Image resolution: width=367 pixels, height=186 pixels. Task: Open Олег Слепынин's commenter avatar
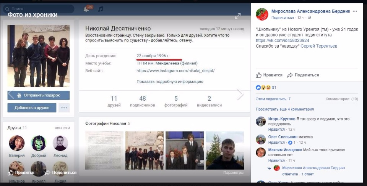pos(261,139)
